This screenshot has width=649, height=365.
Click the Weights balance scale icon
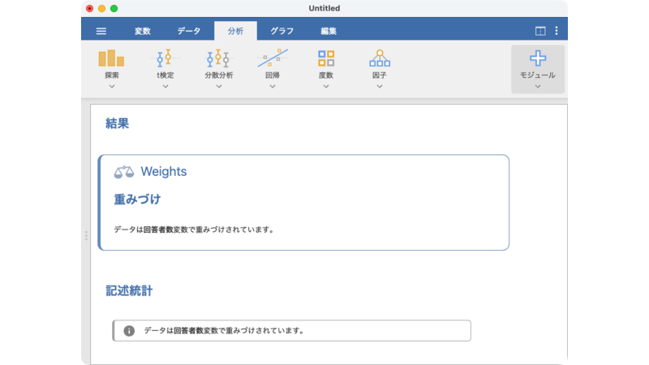[x=123, y=172]
